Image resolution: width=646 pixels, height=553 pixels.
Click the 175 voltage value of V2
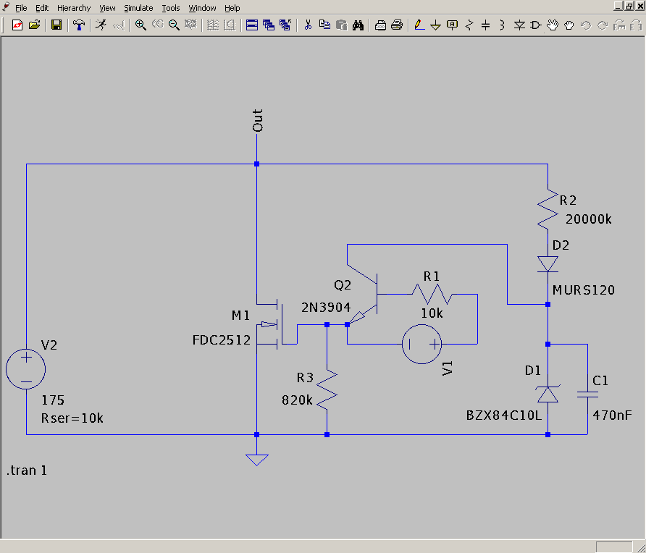[x=53, y=400]
